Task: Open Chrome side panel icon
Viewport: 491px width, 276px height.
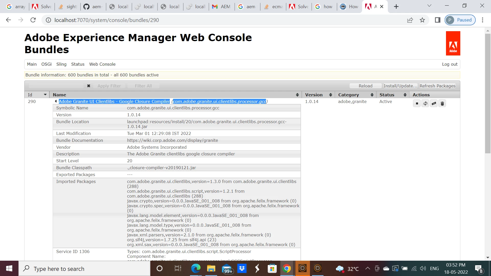Action: [x=438, y=20]
